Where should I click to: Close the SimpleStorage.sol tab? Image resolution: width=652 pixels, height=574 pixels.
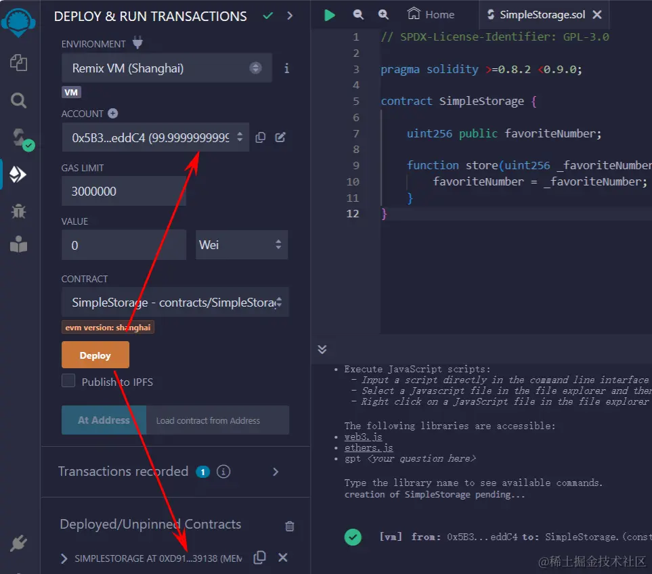pos(597,14)
